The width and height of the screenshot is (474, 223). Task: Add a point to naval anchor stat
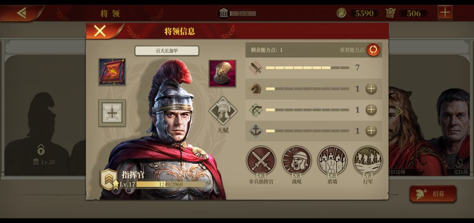point(371,131)
